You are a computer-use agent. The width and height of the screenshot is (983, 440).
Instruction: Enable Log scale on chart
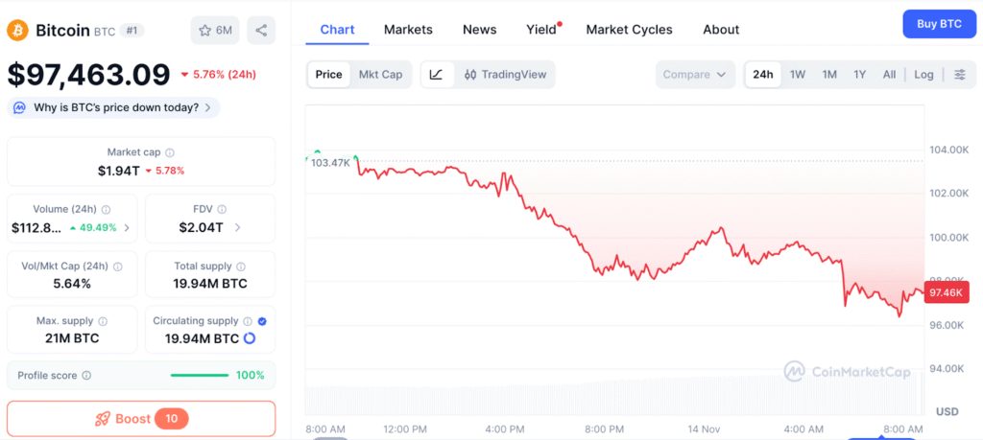point(923,75)
